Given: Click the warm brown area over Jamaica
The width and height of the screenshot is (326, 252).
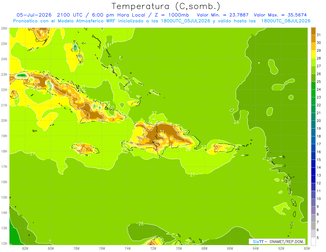Looking at the screenshot, I should coord(85,148).
